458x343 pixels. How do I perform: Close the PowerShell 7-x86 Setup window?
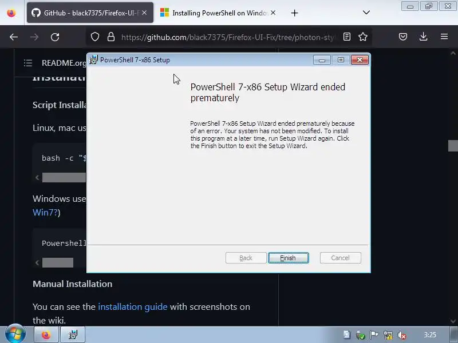click(360, 60)
